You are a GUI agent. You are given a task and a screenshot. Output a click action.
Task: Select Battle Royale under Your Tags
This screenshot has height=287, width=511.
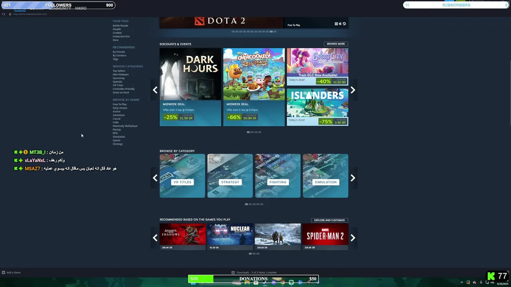120,26
